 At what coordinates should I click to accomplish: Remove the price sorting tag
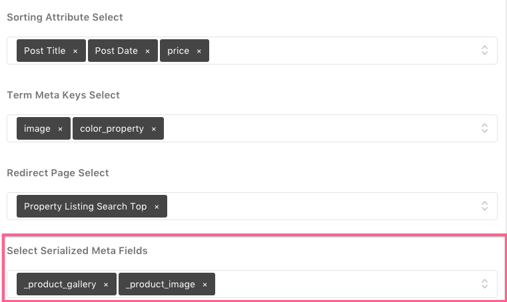tap(199, 51)
